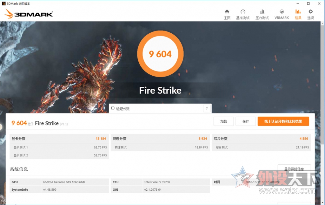Select the 结果 results icon

[298, 12]
